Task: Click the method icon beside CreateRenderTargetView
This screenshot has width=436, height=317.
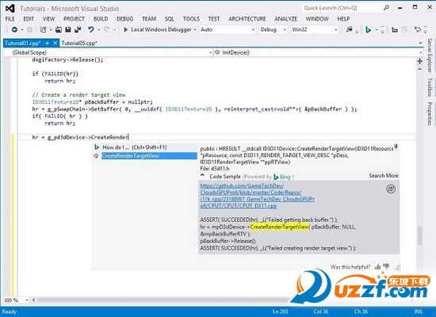Action: [x=96, y=155]
